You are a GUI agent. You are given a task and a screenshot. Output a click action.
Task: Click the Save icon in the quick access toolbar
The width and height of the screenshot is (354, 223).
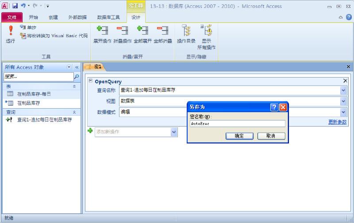coord(15,6)
